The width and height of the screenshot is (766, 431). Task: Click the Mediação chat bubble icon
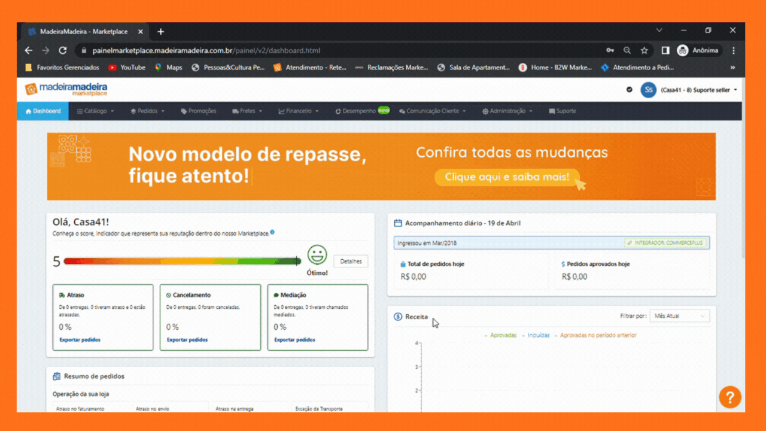276,295
